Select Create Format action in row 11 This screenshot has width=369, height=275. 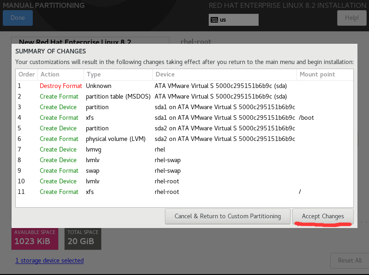pos(59,192)
